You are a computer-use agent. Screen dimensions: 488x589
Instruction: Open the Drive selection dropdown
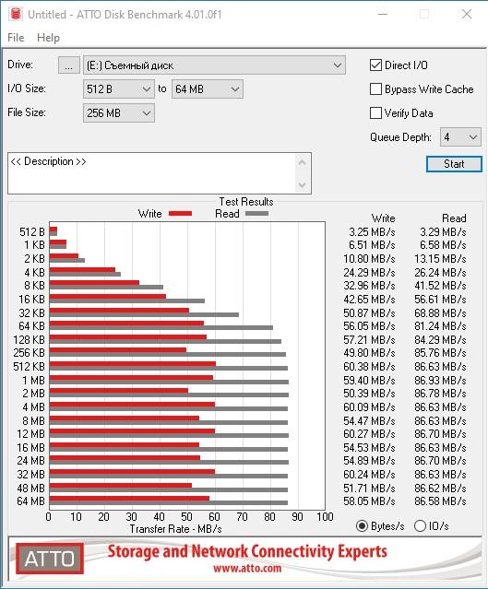[x=214, y=65]
